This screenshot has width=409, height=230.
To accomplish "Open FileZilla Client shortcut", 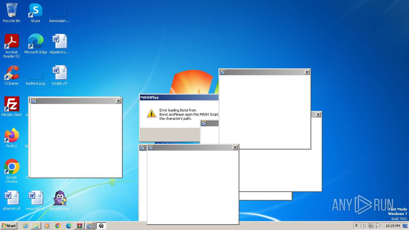I will tap(12, 107).
